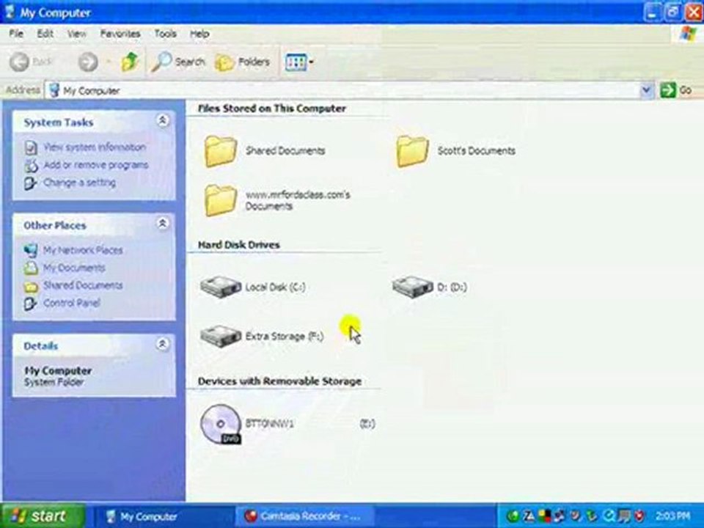Click the Start button
This screenshot has width=704, height=528.
[x=43, y=516]
